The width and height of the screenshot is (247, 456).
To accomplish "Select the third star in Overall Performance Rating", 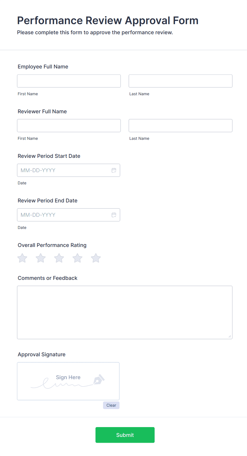I will [x=59, y=258].
